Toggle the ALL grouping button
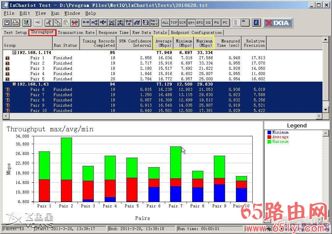Screen dimensions: 332x234 (x=165, y=23)
